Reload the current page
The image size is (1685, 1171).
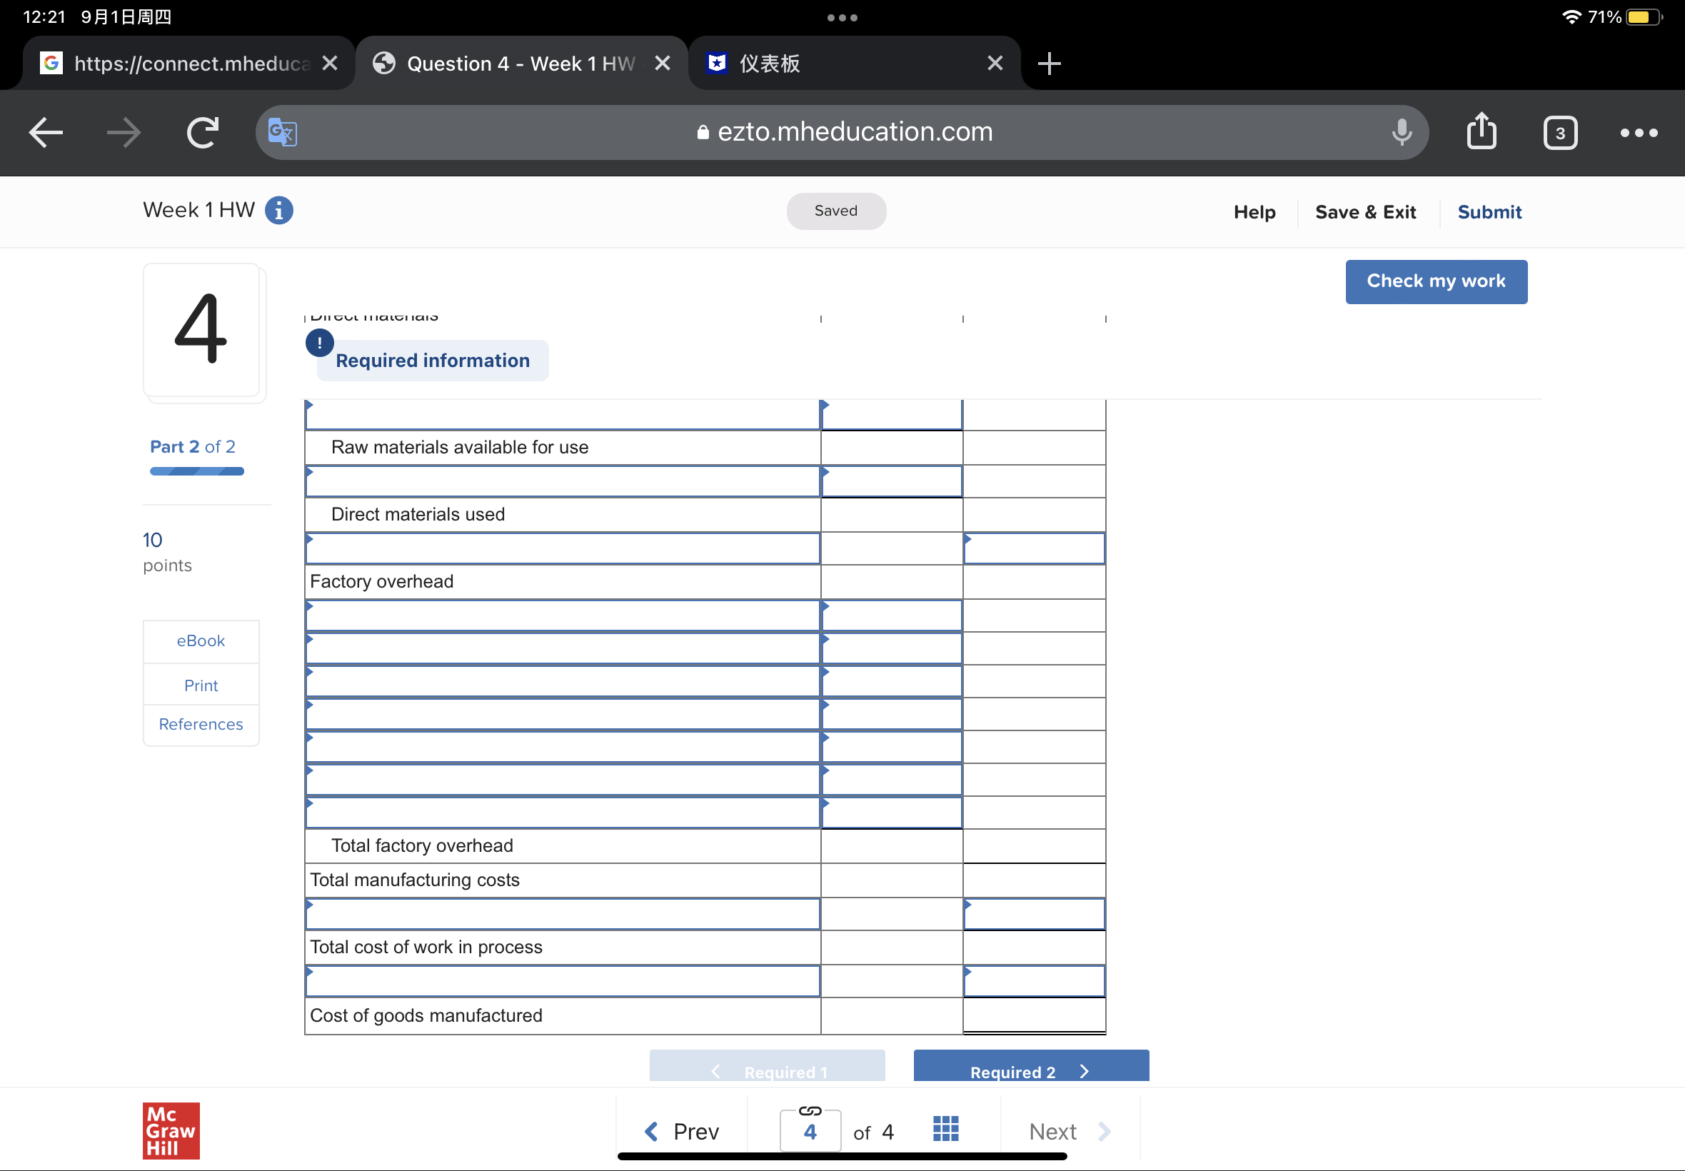pyautogui.click(x=203, y=133)
